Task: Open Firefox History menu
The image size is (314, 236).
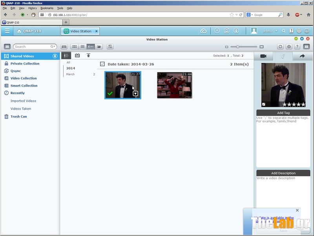Action: pyautogui.click(x=33, y=8)
